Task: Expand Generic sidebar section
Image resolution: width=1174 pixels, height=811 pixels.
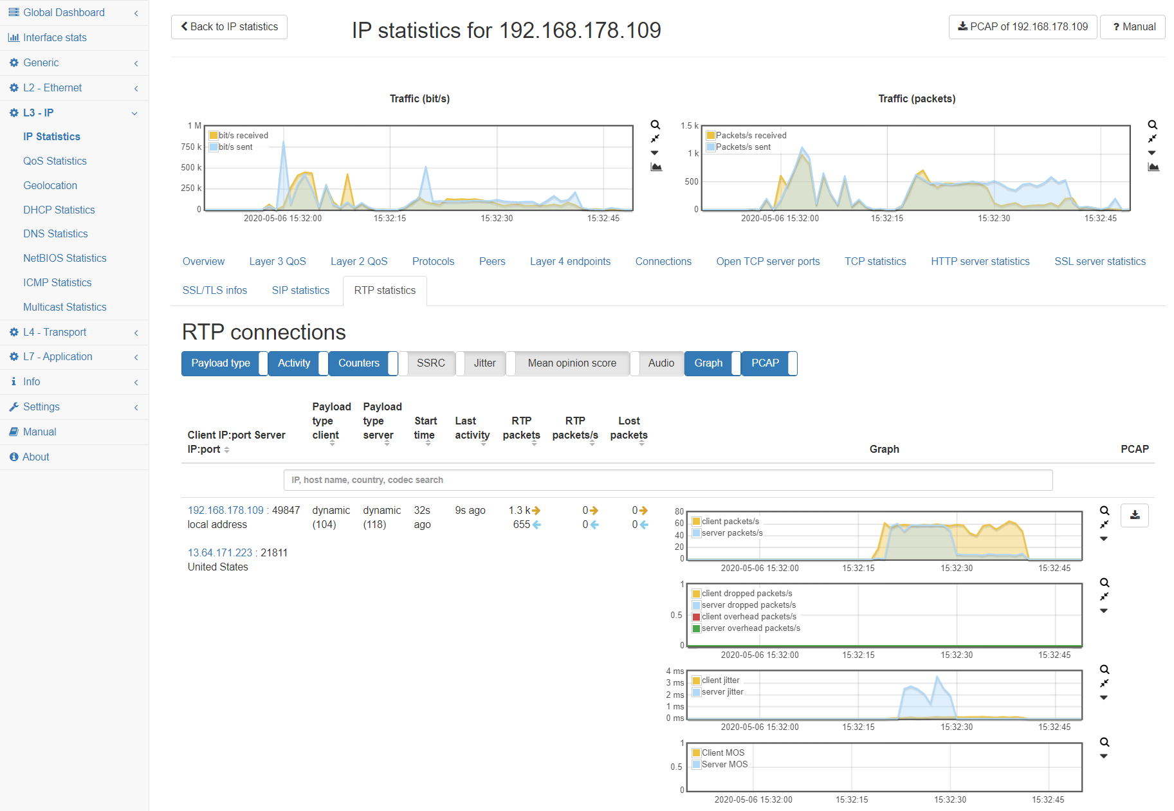Action: 74,62
